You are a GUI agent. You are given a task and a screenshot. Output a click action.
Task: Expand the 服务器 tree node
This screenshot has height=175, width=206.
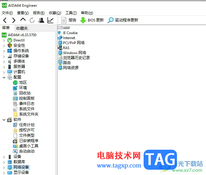coord(4,67)
